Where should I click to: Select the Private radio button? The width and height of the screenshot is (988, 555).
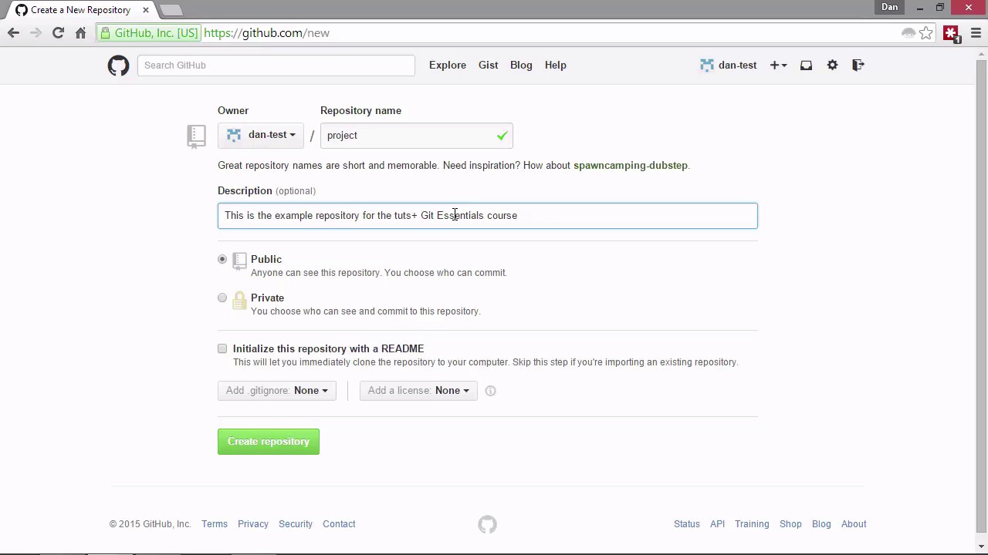coord(222,298)
